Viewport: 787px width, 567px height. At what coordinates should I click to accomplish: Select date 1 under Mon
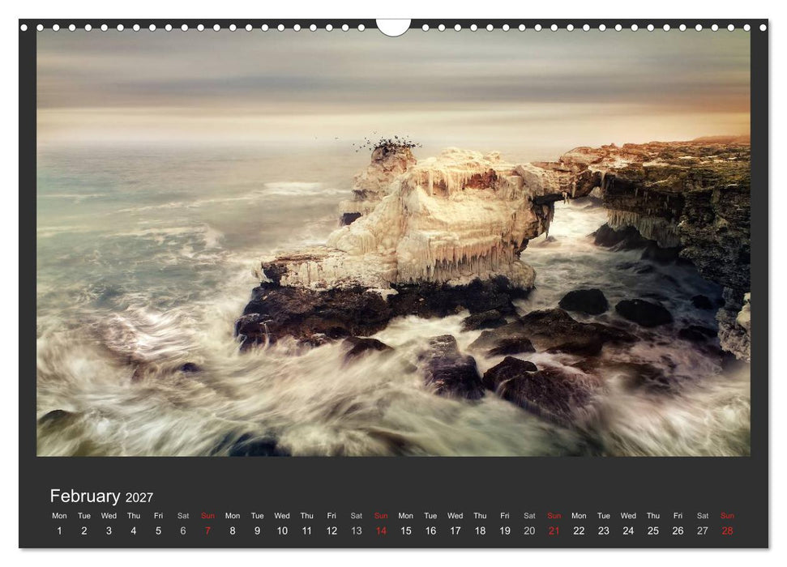coord(59,531)
